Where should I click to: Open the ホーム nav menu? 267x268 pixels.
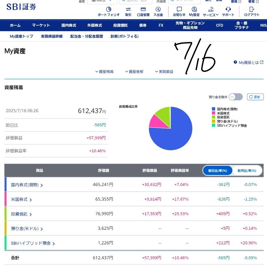(x=15, y=25)
